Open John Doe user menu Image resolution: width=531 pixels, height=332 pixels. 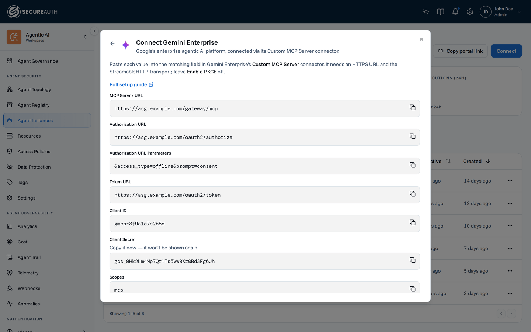(x=501, y=12)
